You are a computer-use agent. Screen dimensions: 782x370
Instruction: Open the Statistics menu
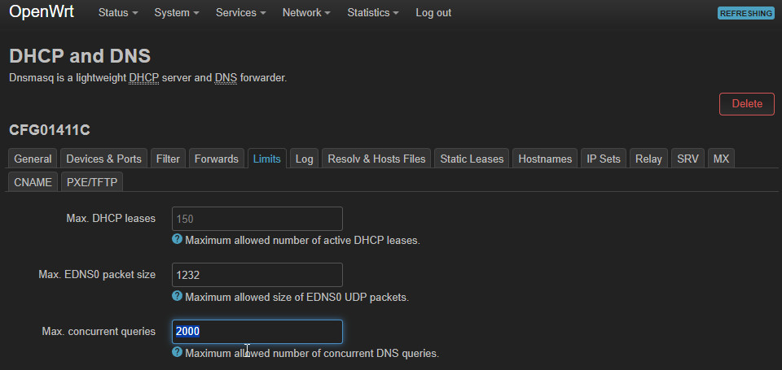point(373,13)
